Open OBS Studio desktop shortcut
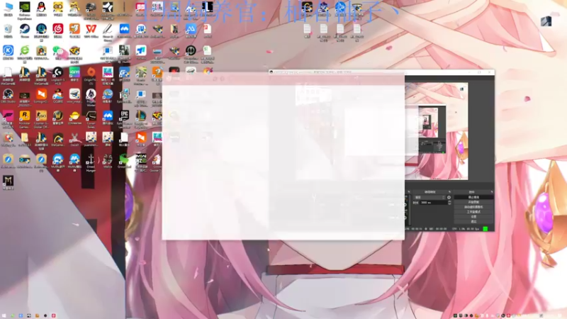The width and height of the screenshot is (567, 319). tap(8, 96)
